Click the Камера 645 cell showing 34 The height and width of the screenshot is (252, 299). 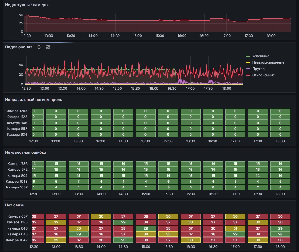[146, 234]
